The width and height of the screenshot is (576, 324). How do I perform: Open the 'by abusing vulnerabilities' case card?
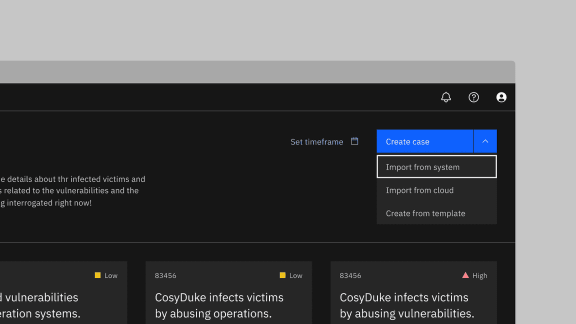point(406,305)
